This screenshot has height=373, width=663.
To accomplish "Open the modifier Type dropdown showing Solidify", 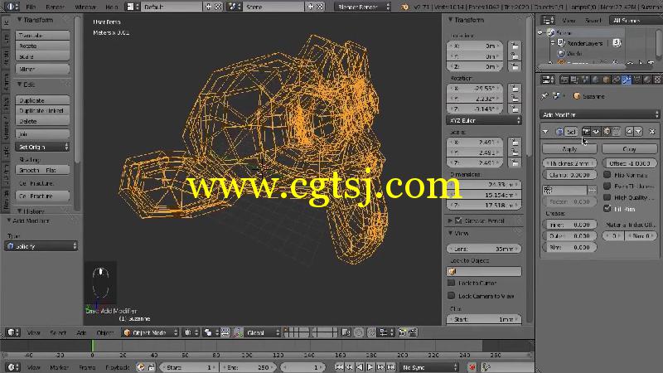I will point(41,245).
